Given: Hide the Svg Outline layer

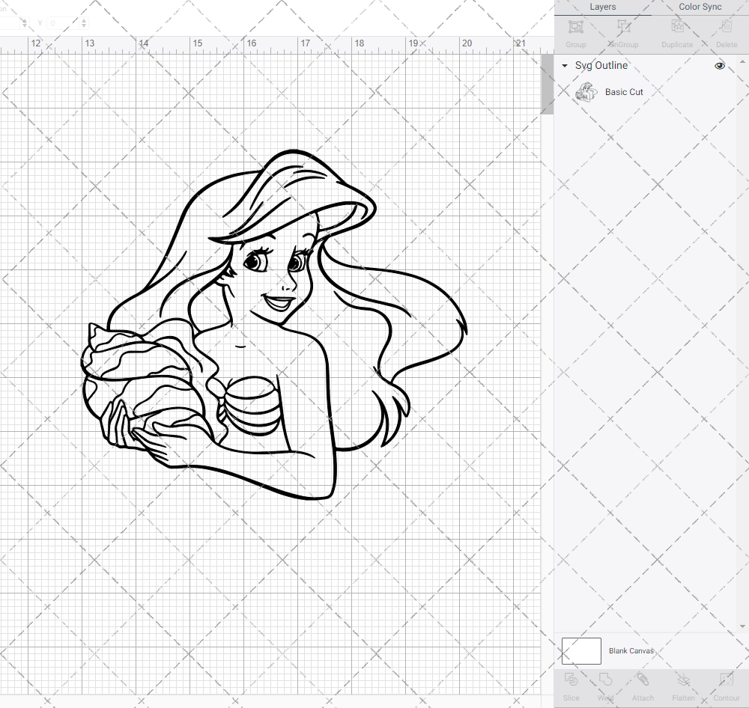Looking at the screenshot, I should 719,66.
